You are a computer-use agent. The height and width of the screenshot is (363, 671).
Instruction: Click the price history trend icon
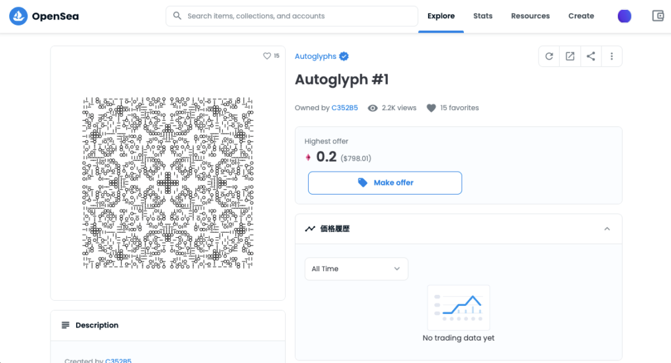point(310,229)
